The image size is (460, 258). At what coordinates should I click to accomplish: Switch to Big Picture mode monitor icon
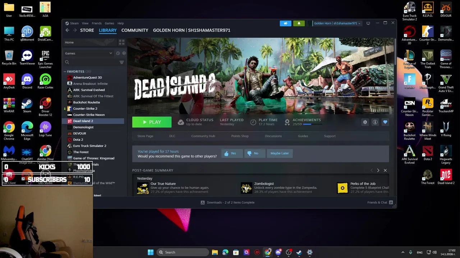[x=368, y=23]
